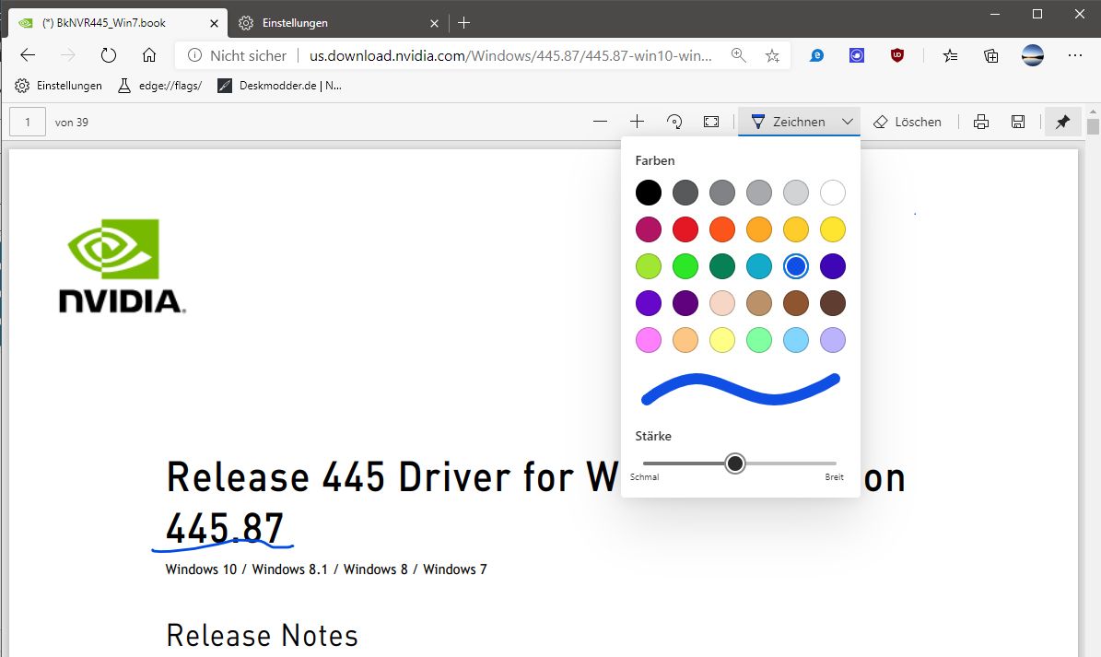1101x657 pixels.
Task: Choose the magenta-crimson ink color
Action: tap(648, 229)
